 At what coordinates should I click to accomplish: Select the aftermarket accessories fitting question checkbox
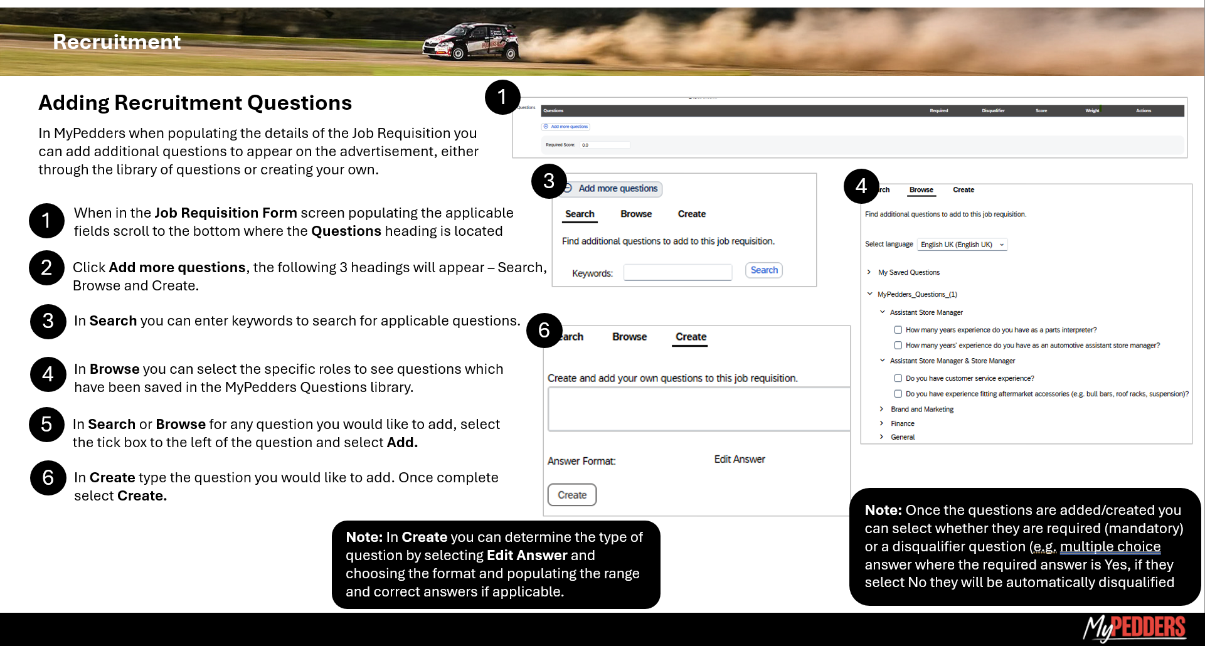(x=898, y=394)
